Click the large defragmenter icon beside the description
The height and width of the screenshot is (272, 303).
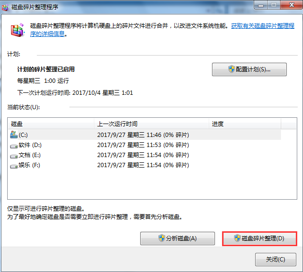18,31
